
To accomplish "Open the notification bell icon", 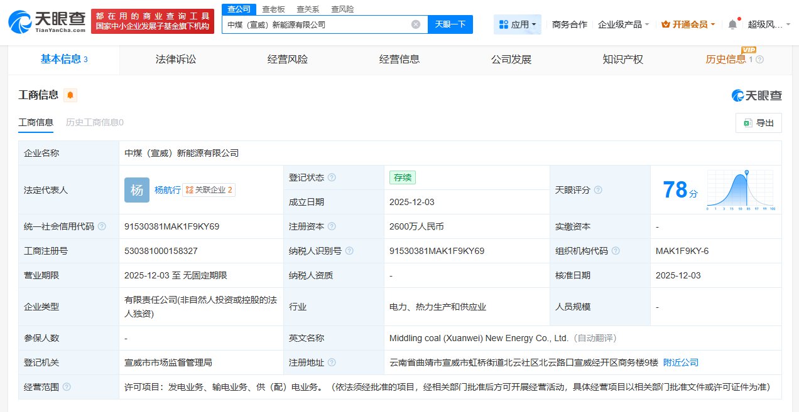I will [732, 24].
